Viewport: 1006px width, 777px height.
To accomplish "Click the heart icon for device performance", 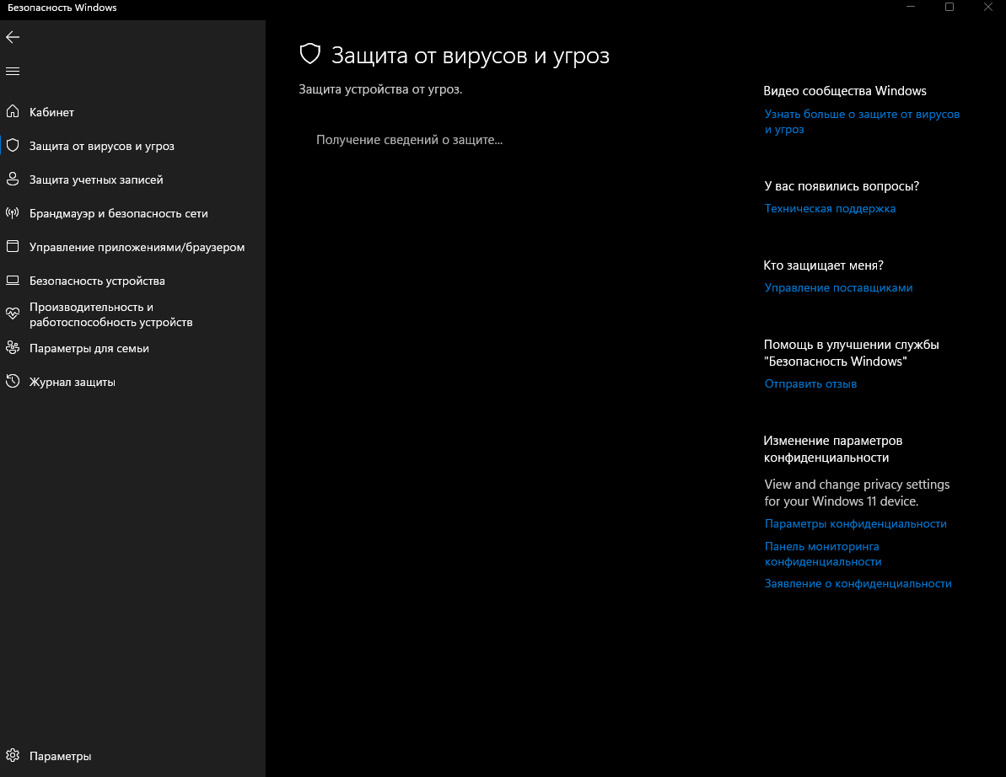I will 13,313.
